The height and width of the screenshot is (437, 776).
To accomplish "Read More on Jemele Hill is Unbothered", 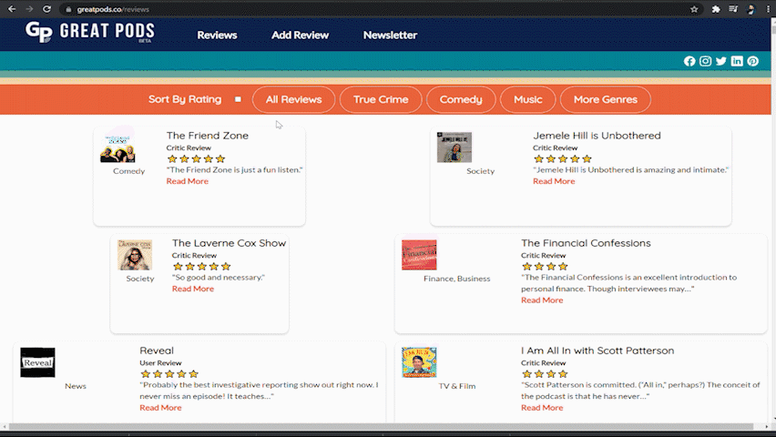I will coord(554,181).
